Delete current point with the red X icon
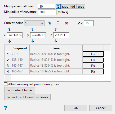This screenshot has height=114, width=115. pyautogui.click(x=67, y=23)
